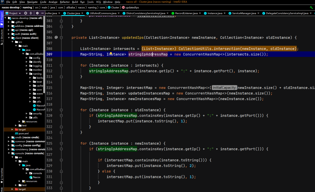315x192 pixels.
Task: Collapse the client module node
Action: pos(9,38)
